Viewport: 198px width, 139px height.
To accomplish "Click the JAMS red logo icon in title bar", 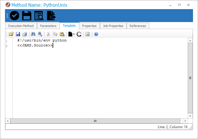I will [8, 5].
